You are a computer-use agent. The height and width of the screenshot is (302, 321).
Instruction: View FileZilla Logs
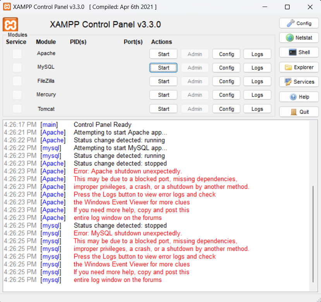(x=257, y=81)
